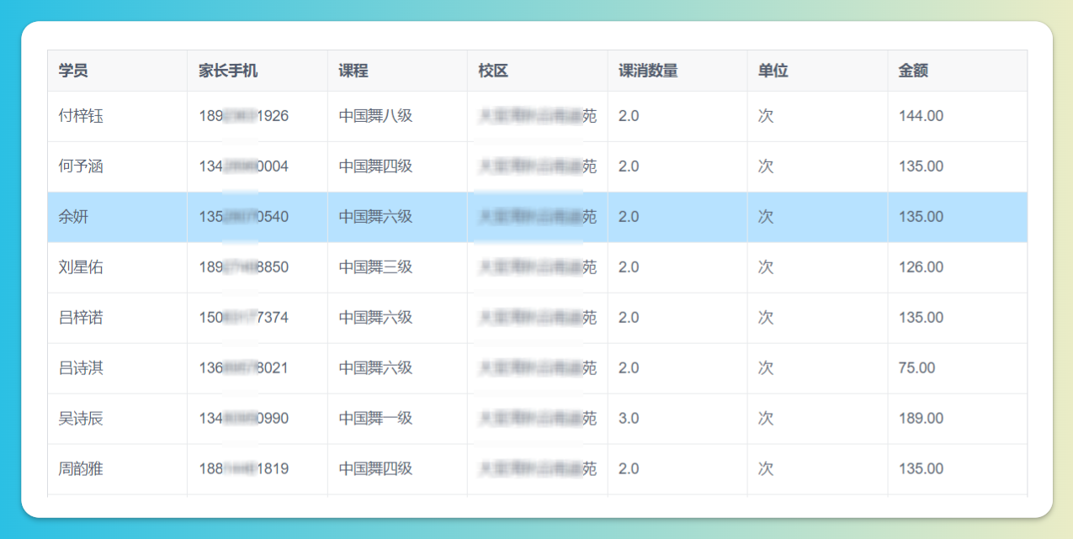This screenshot has width=1073, height=539.
Task: Click the campus cell in 付梓钰's row
Action: [x=538, y=116]
